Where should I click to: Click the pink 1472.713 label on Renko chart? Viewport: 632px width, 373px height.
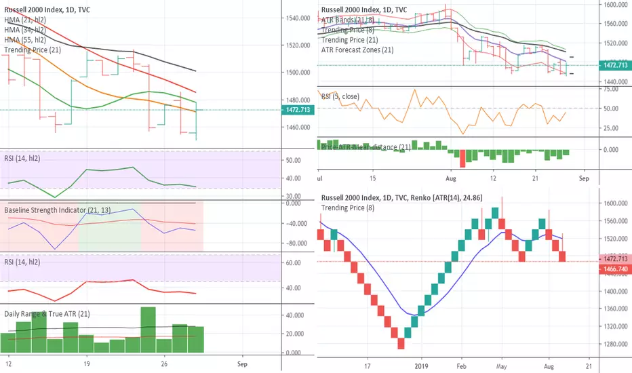(616, 258)
